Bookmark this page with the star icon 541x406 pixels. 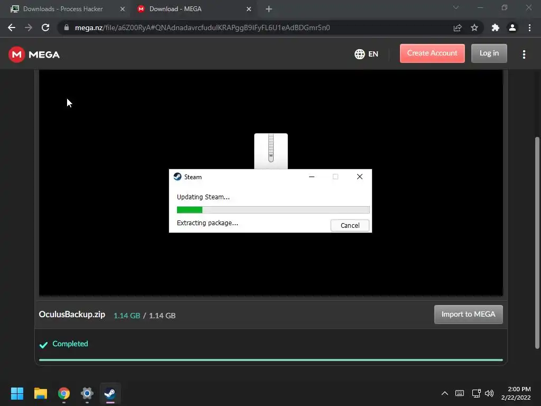(x=474, y=27)
